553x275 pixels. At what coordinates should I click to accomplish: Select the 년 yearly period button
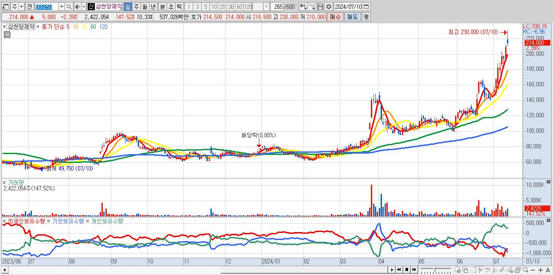153,7
